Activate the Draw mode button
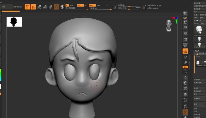This screenshot has height=118, width=206. pyautogui.click(x=33, y=7)
